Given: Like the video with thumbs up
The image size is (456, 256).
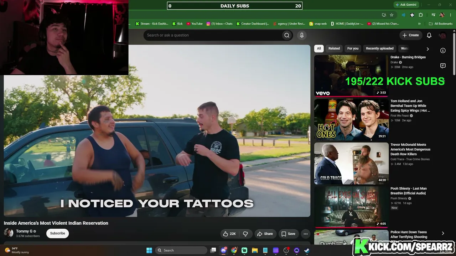Looking at the screenshot, I should (x=229, y=234).
